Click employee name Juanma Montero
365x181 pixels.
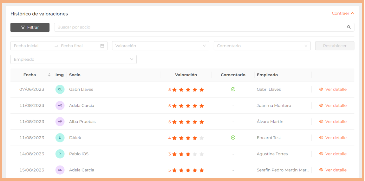click(x=274, y=105)
